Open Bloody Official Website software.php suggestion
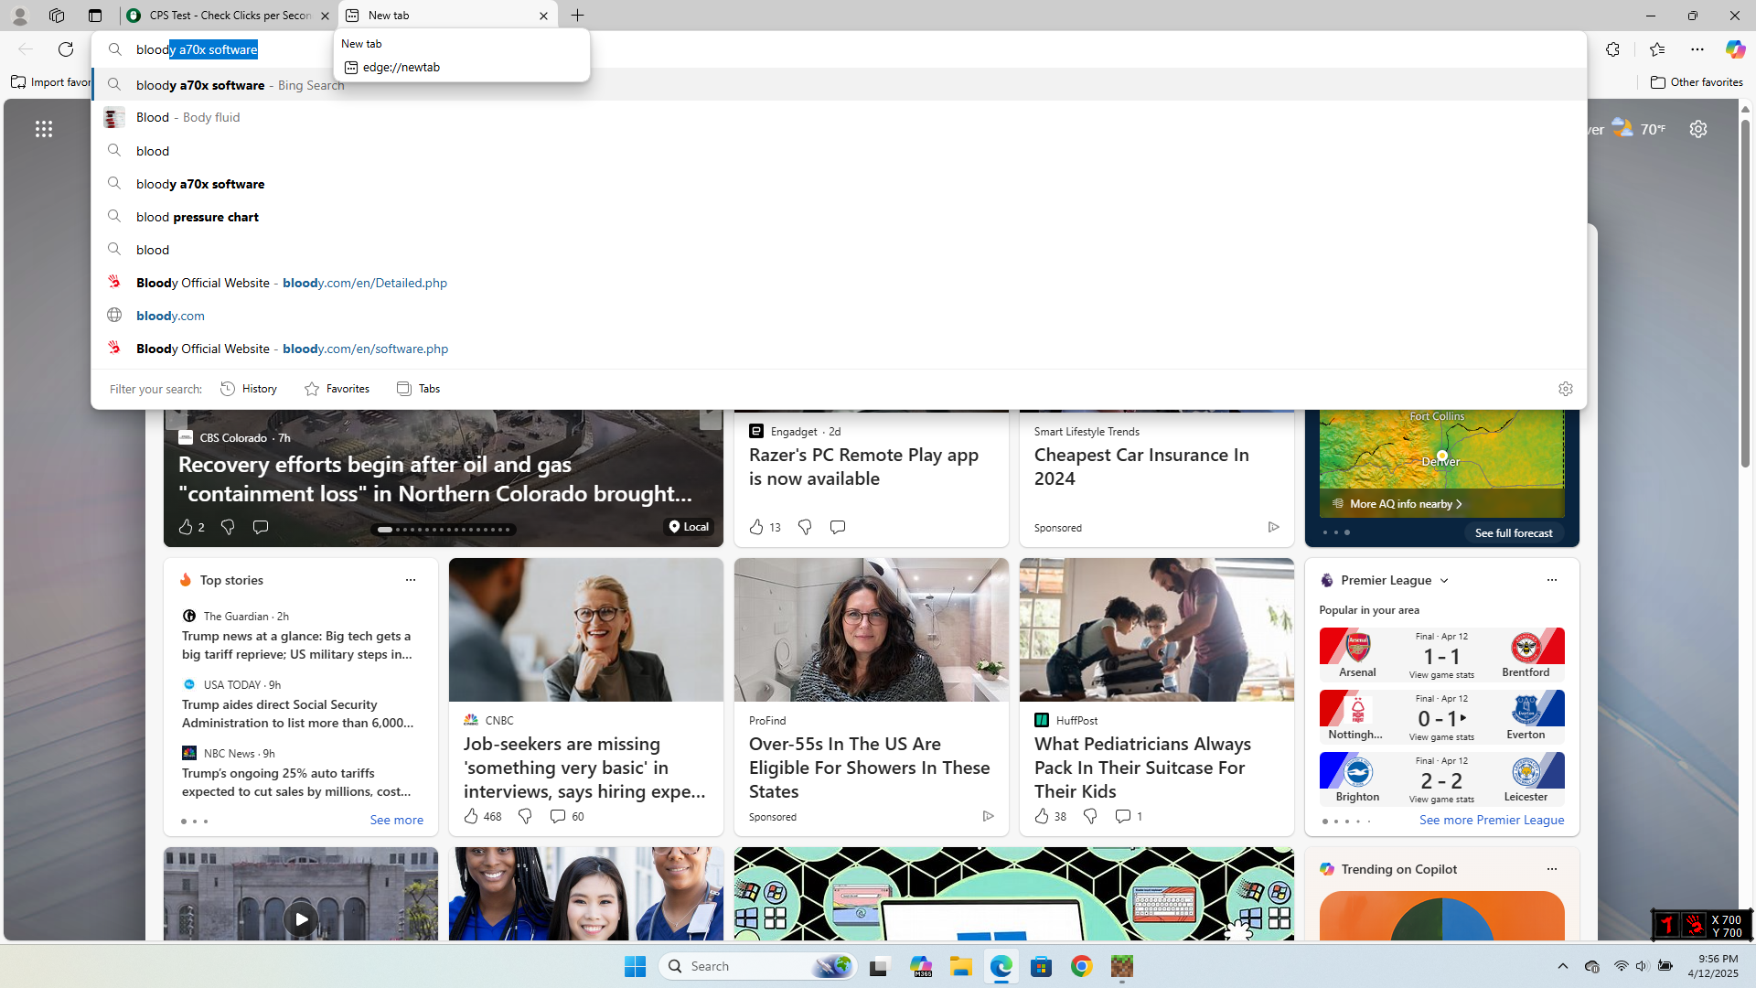Viewport: 1756px width, 988px height. [839, 349]
